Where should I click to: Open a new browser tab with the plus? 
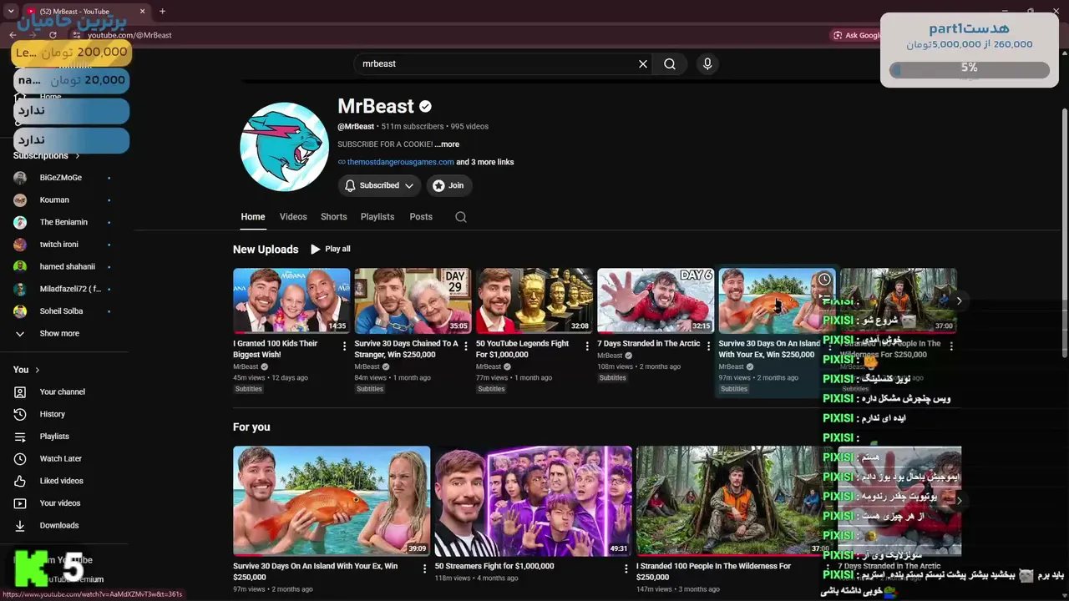(x=162, y=12)
